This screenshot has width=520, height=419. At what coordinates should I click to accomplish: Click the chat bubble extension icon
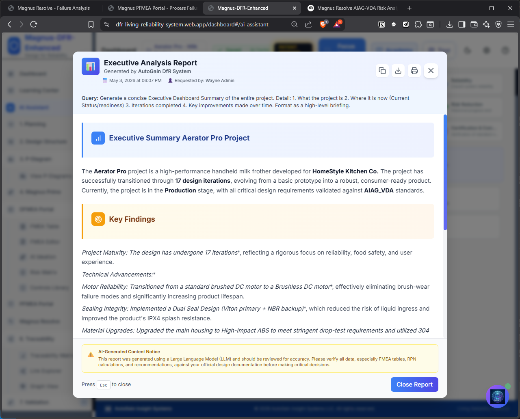[x=394, y=24]
